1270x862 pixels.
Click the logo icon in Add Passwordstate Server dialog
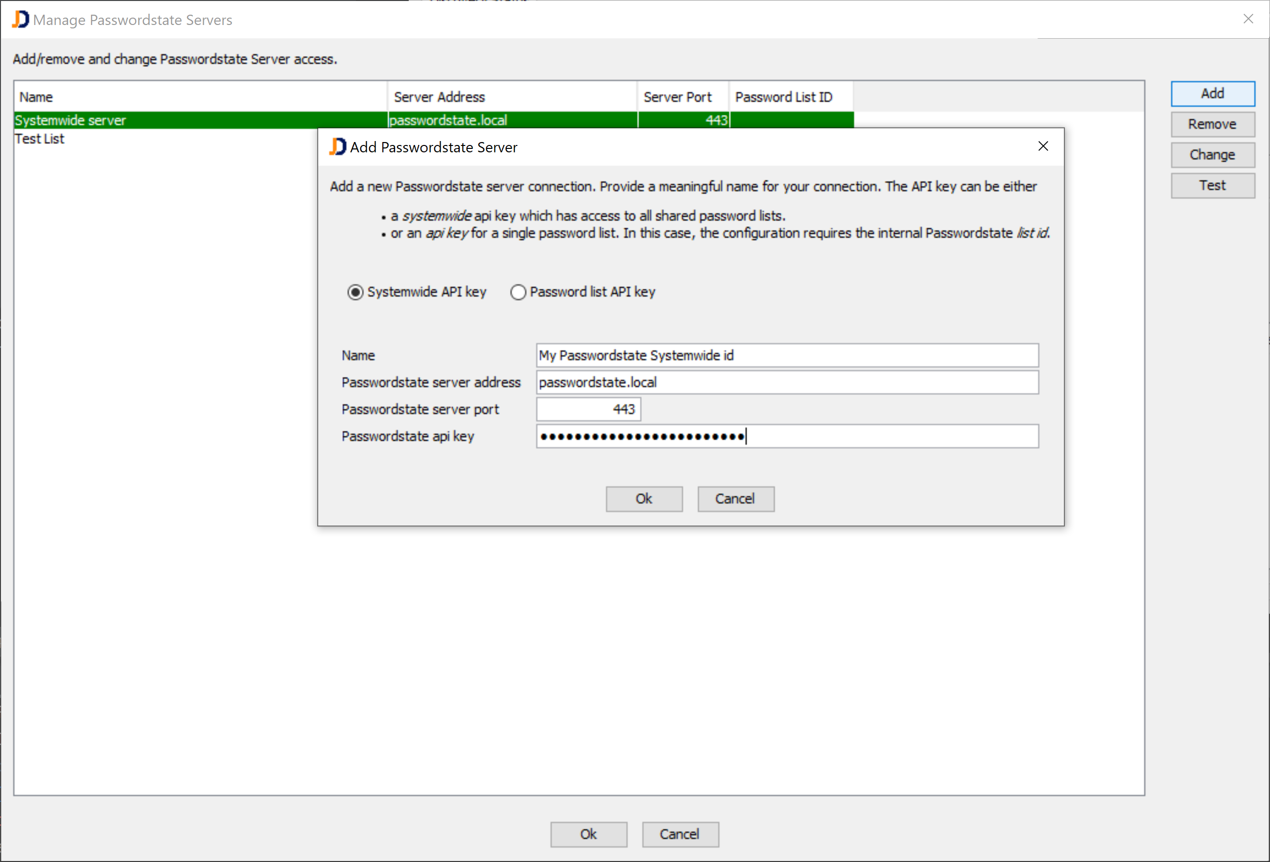(338, 146)
